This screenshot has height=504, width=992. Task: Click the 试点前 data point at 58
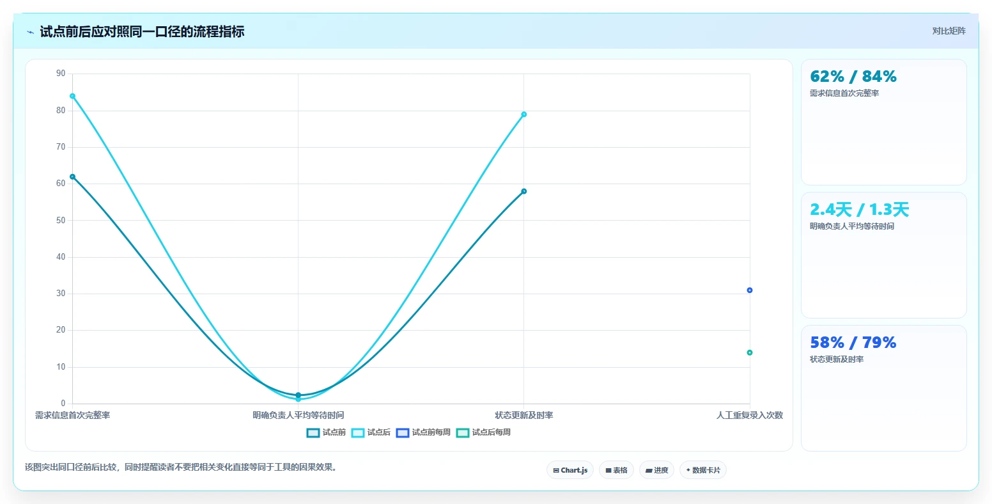click(x=523, y=191)
